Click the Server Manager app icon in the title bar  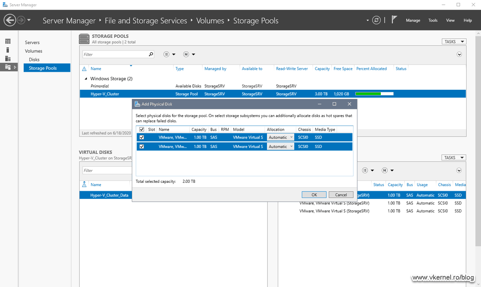[5, 5]
